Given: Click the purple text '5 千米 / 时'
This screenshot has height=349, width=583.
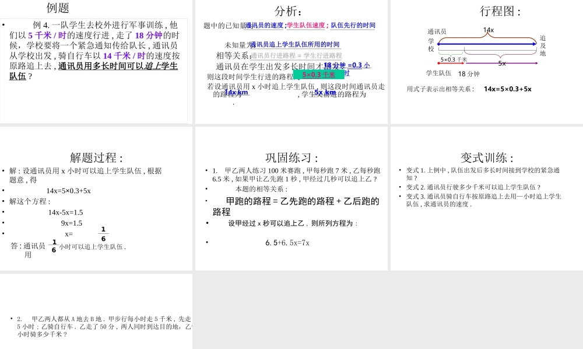Looking at the screenshot, I should pos(47,35).
